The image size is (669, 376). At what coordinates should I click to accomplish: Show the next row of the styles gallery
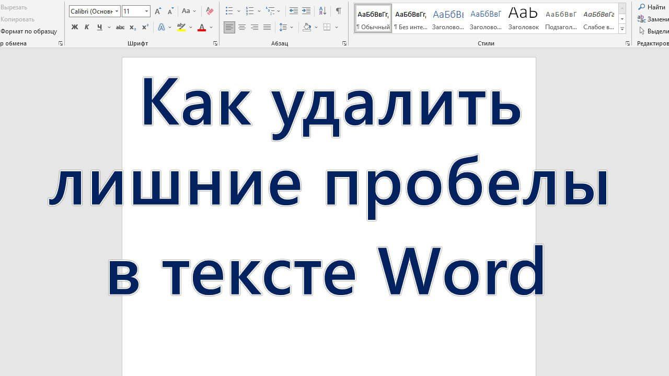pos(622,19)
